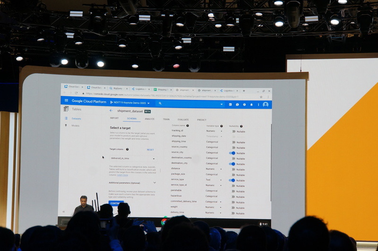The image size is (378, 251).
Task: Open the feedback icon in header
Action: (x=238, y=104)
